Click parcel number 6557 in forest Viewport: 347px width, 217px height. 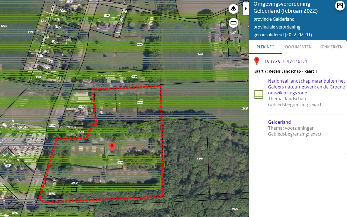click(200, 159)
